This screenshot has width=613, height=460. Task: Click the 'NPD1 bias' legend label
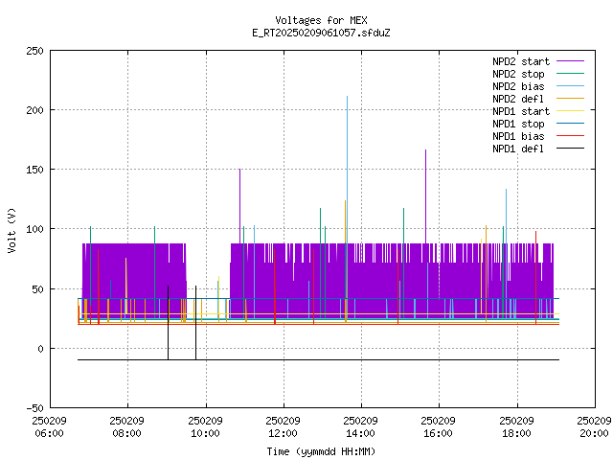(x=518, y=136)
